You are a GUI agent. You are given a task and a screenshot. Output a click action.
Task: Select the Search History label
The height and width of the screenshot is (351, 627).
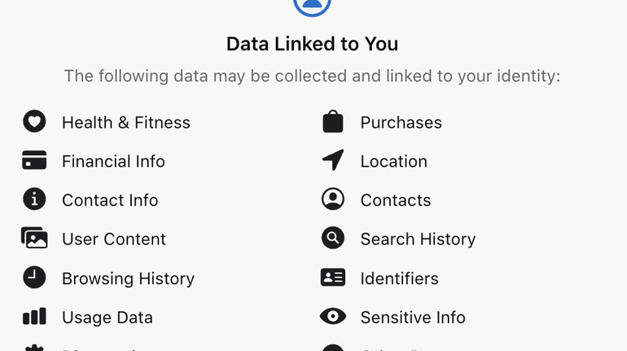point(418,240)
